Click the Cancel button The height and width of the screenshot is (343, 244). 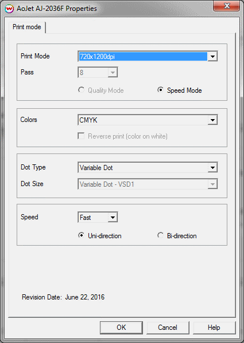pyautogui.click(x=168, y=328)
